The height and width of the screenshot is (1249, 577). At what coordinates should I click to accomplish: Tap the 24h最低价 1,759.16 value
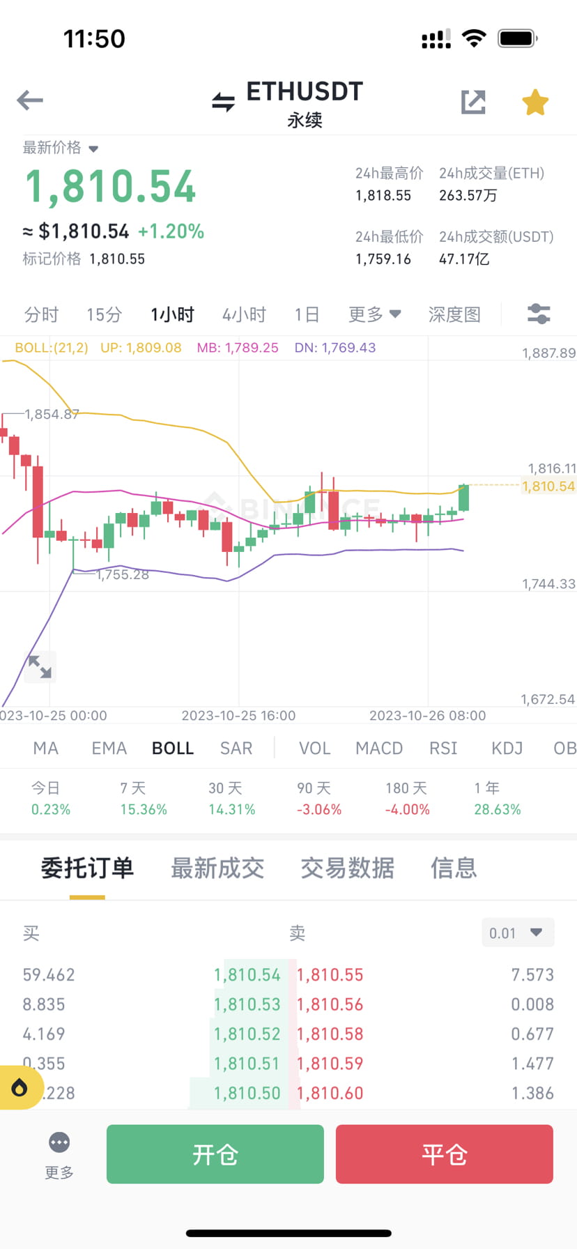pos(383,259)
